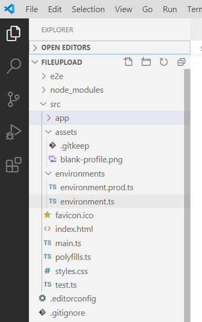Click the EXPLORER panel title
The image size is (202, 322).
57,30
